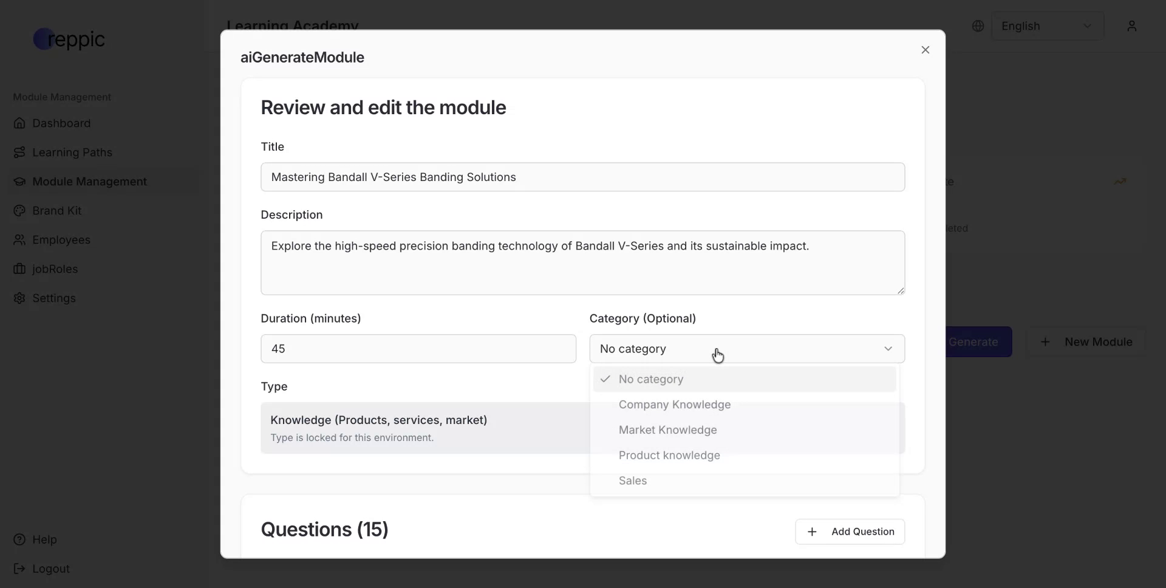
Task: Click into the Title input field
Action: pos(582,177)
